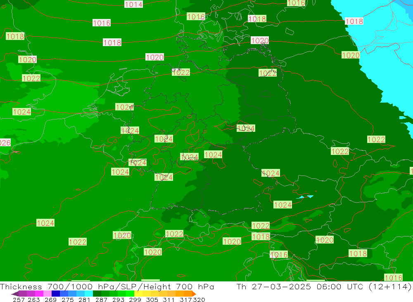Click the purple arrow at legend start

(15, 294)
